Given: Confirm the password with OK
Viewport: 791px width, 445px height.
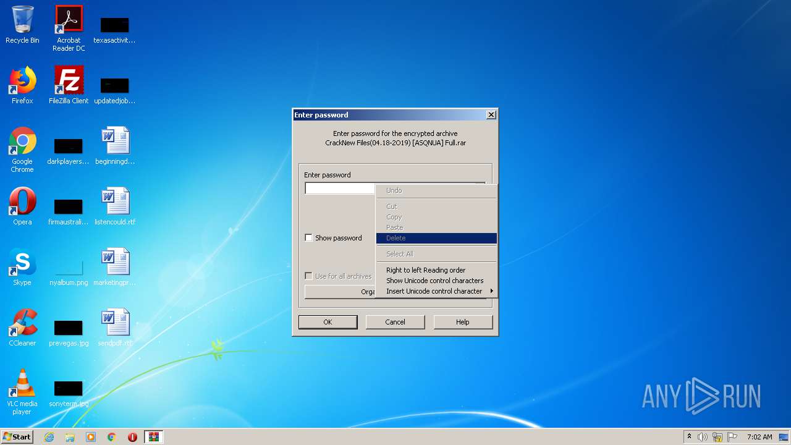Looking at the screenshot, I should [328, 322].
